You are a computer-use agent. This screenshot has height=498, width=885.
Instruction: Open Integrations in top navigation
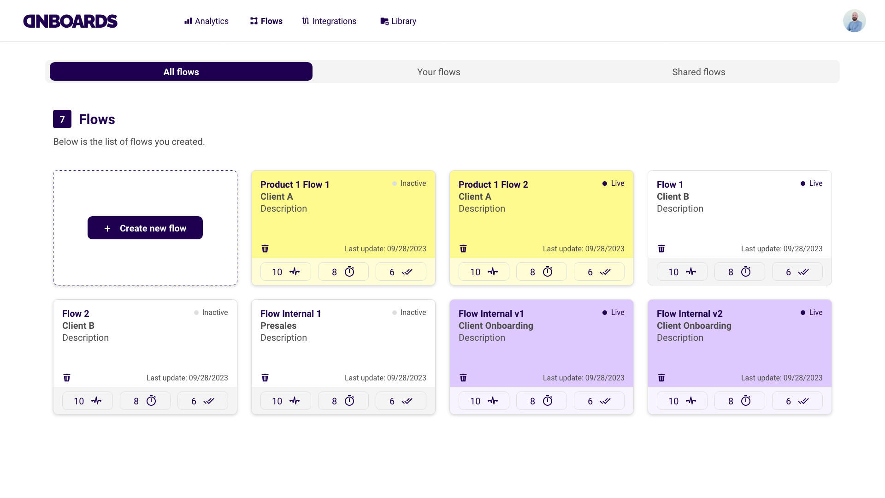tap(329, 21)
